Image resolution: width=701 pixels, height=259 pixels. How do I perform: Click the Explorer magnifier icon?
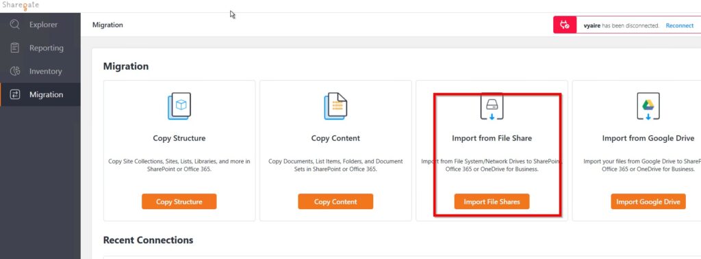(x=15, y=25)
